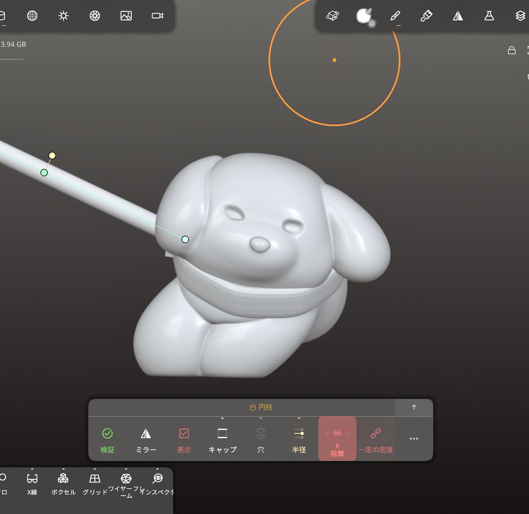This screenshot has width=529, height=514.
Task: Click the X 除算 value 66
Action: tap(337, 433)
